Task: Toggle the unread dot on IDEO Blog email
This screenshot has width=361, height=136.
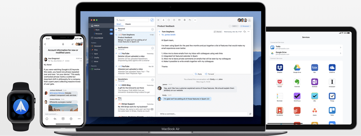Action: point(116,85)
